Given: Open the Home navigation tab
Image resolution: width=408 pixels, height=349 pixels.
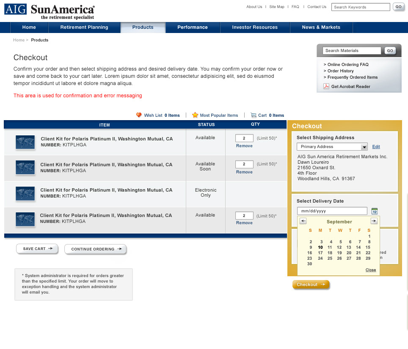Looking at the screenshot, I should tap(29, 27).
